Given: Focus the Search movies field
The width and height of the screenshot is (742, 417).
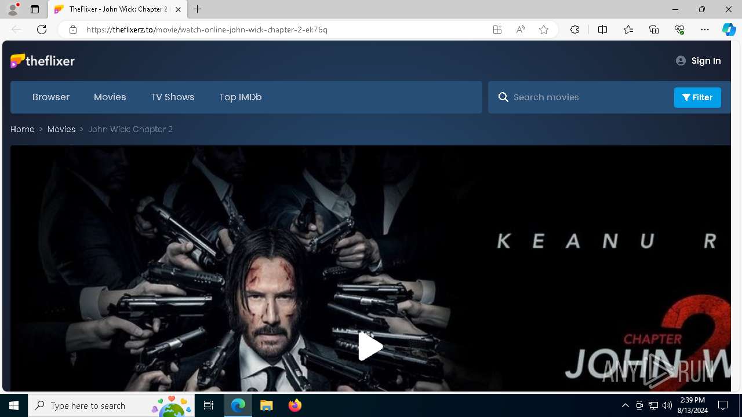Looking at the screenshot, I should (590, 97).
